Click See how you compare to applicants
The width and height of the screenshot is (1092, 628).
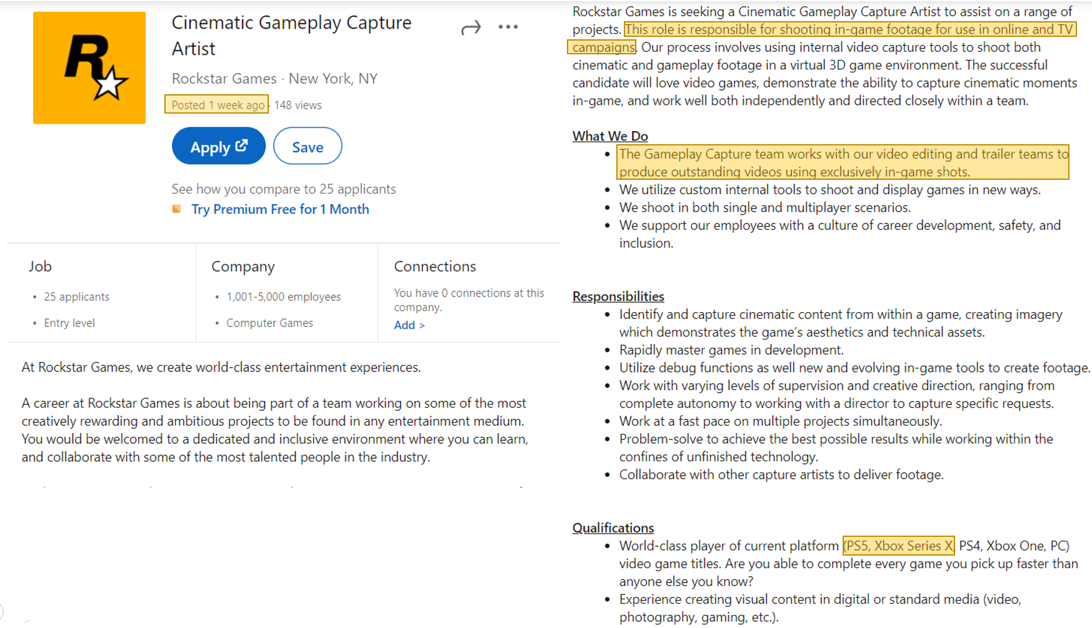point(284,189)
